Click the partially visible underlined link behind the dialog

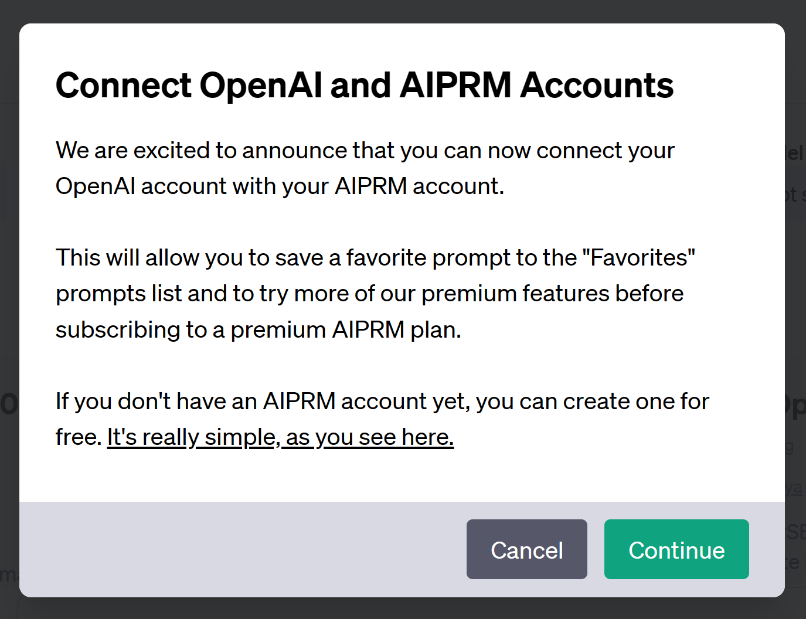[x=796, y=488]
